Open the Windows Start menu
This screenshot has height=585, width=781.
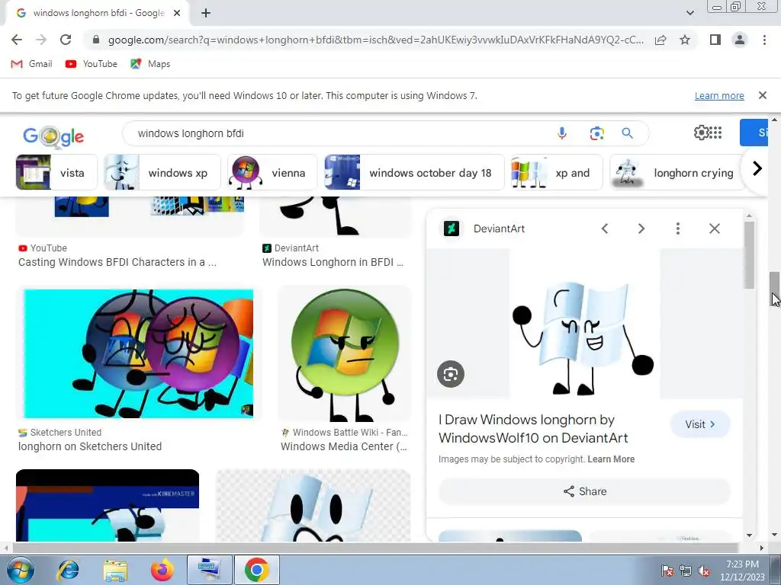(x=20, y=570)
